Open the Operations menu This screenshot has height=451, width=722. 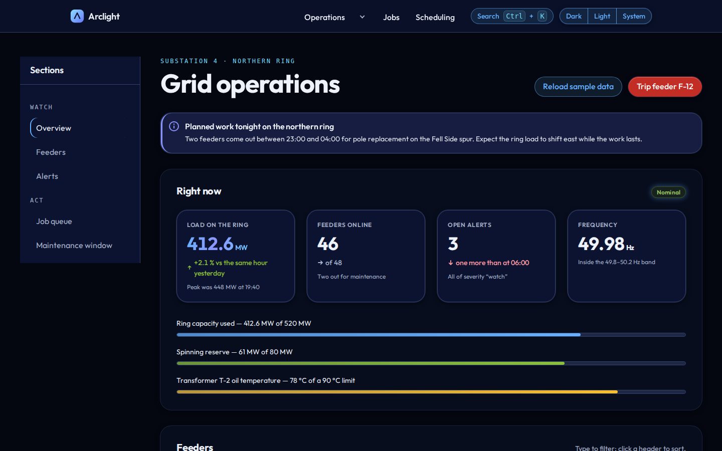tap(324, 17)
